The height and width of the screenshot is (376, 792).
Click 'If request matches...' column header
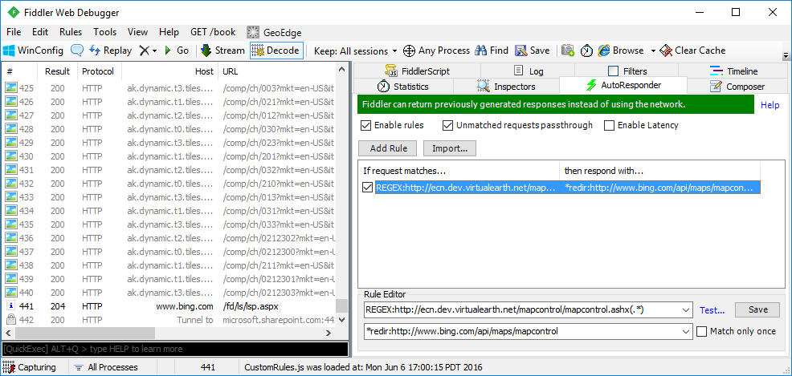tap(459, 171)
